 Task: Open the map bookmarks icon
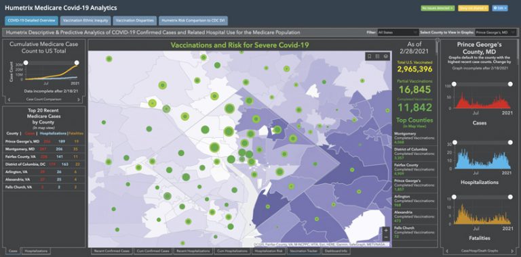pos(369,56)
